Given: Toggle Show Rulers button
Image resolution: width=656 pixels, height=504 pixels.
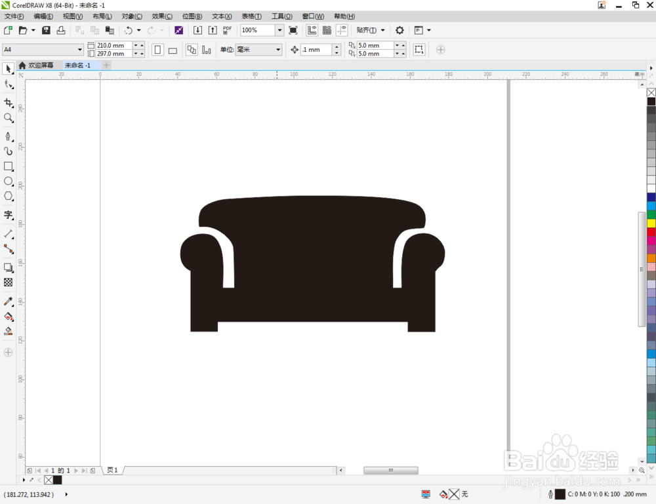Looking at the screenshot, I should (x=312, y=30).
